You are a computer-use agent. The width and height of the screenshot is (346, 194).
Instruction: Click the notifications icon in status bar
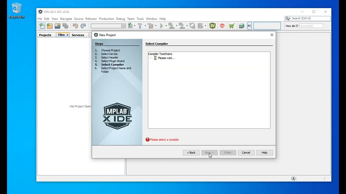[293, 179]
